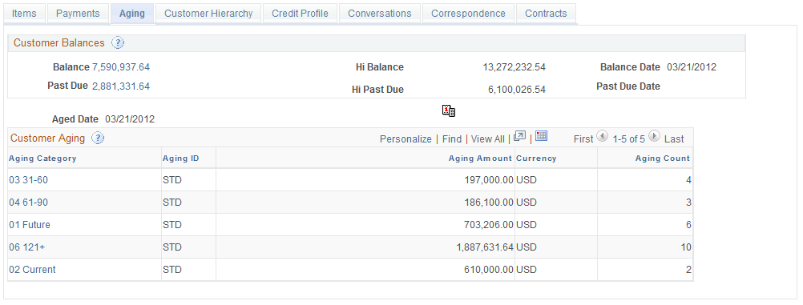Sort by Aging Amount column header
This screenshot has height=305, width=803.
click(480, 159)
